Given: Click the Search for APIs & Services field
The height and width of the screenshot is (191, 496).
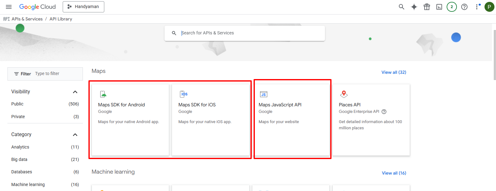Looking at the screenshot, I should [248, 33].
